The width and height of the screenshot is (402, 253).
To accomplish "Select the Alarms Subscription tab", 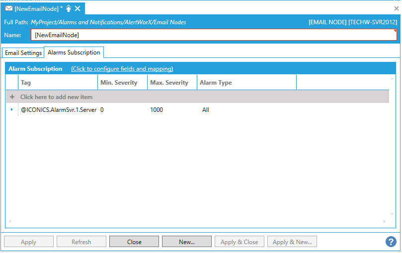I will pyautogui.click(x=74, y=52).
